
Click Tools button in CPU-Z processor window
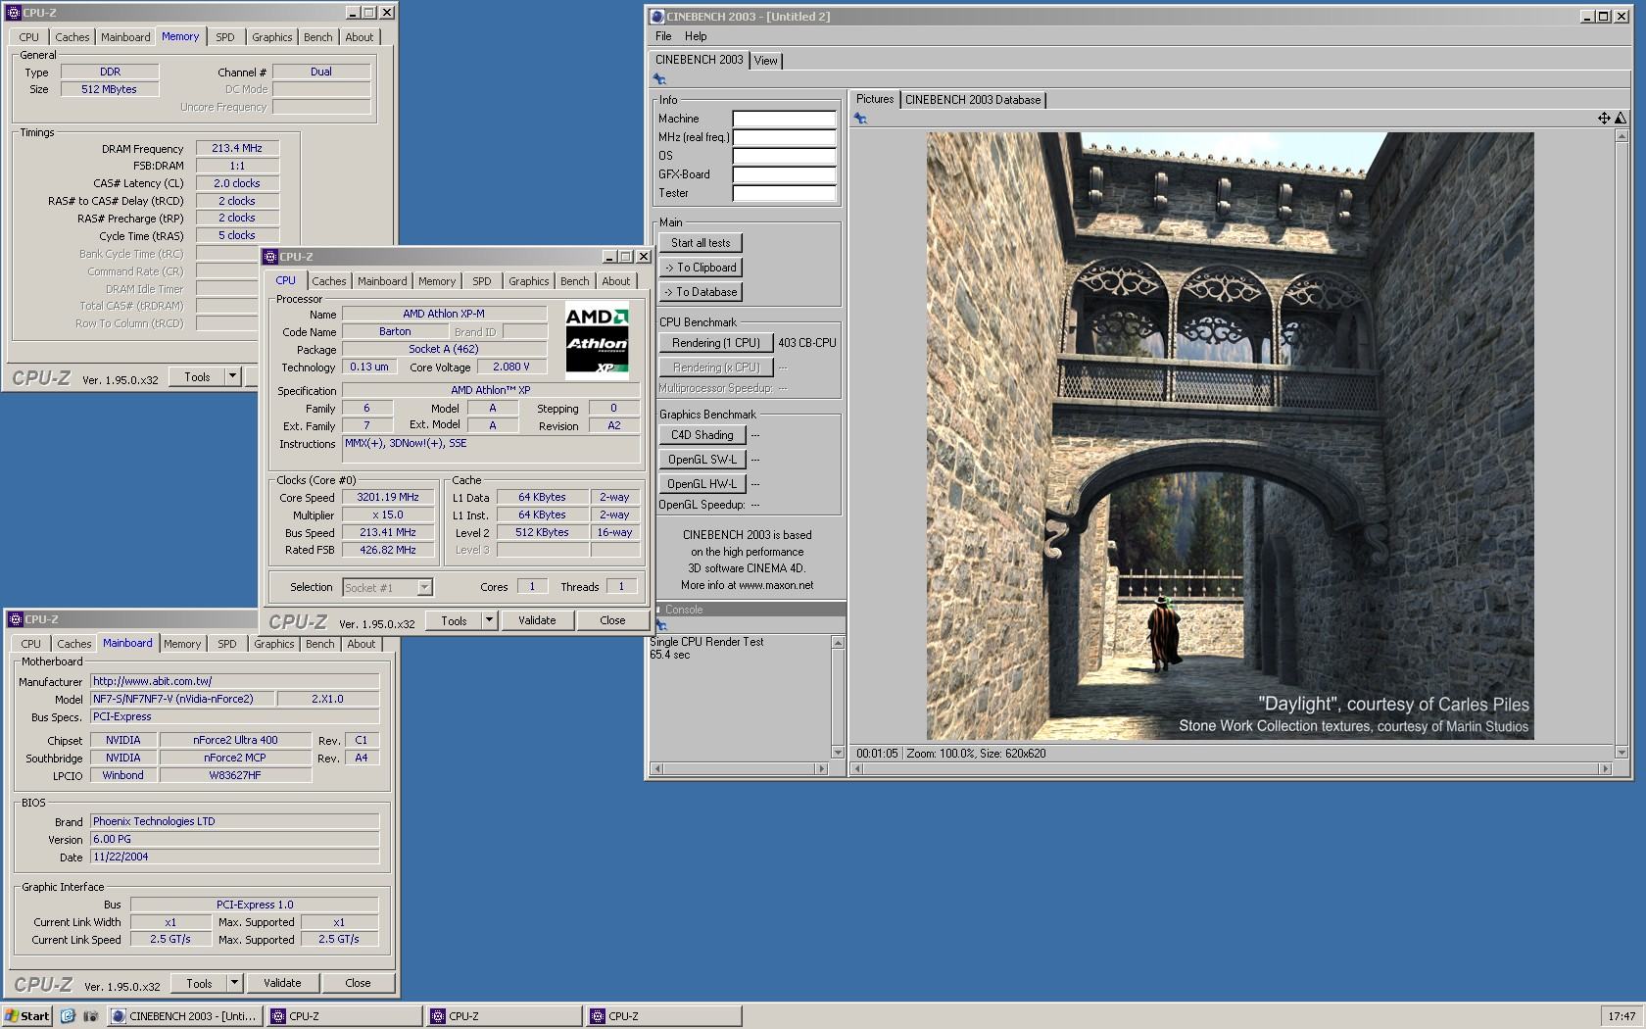coord(454,620)
